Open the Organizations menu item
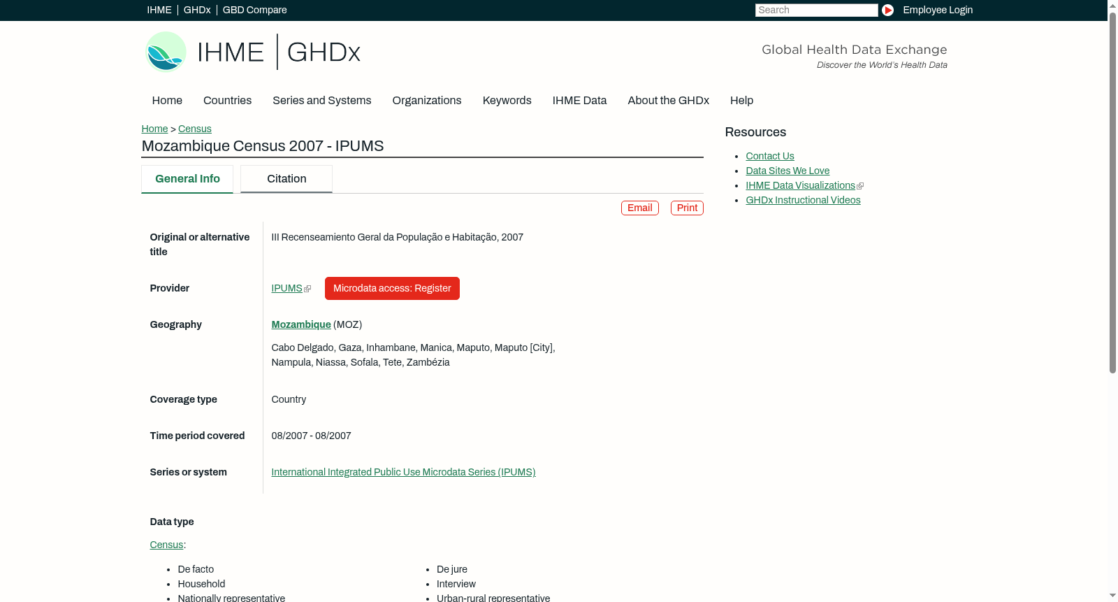 coord(427,101)
